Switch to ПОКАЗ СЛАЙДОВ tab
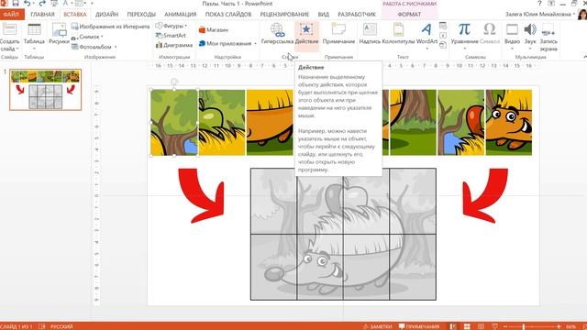The width and height of the screenshot is (587, 330). pyautogui.click(x=228, y=15)
